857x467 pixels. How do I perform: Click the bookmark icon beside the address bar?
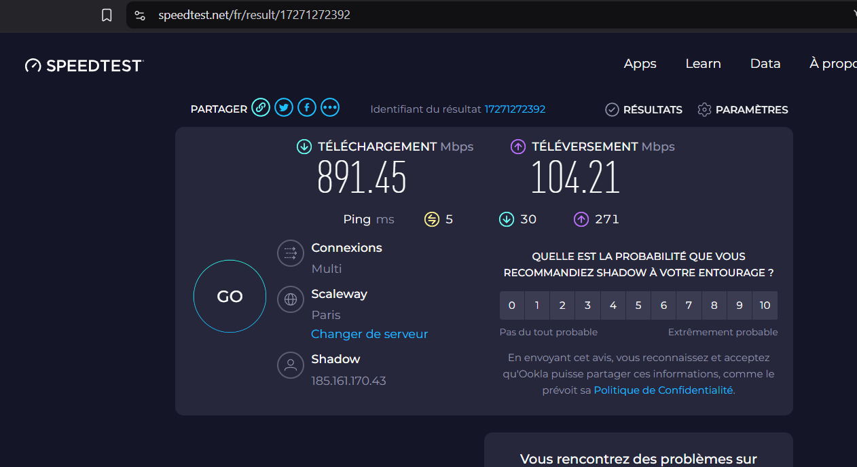[107, 15]
